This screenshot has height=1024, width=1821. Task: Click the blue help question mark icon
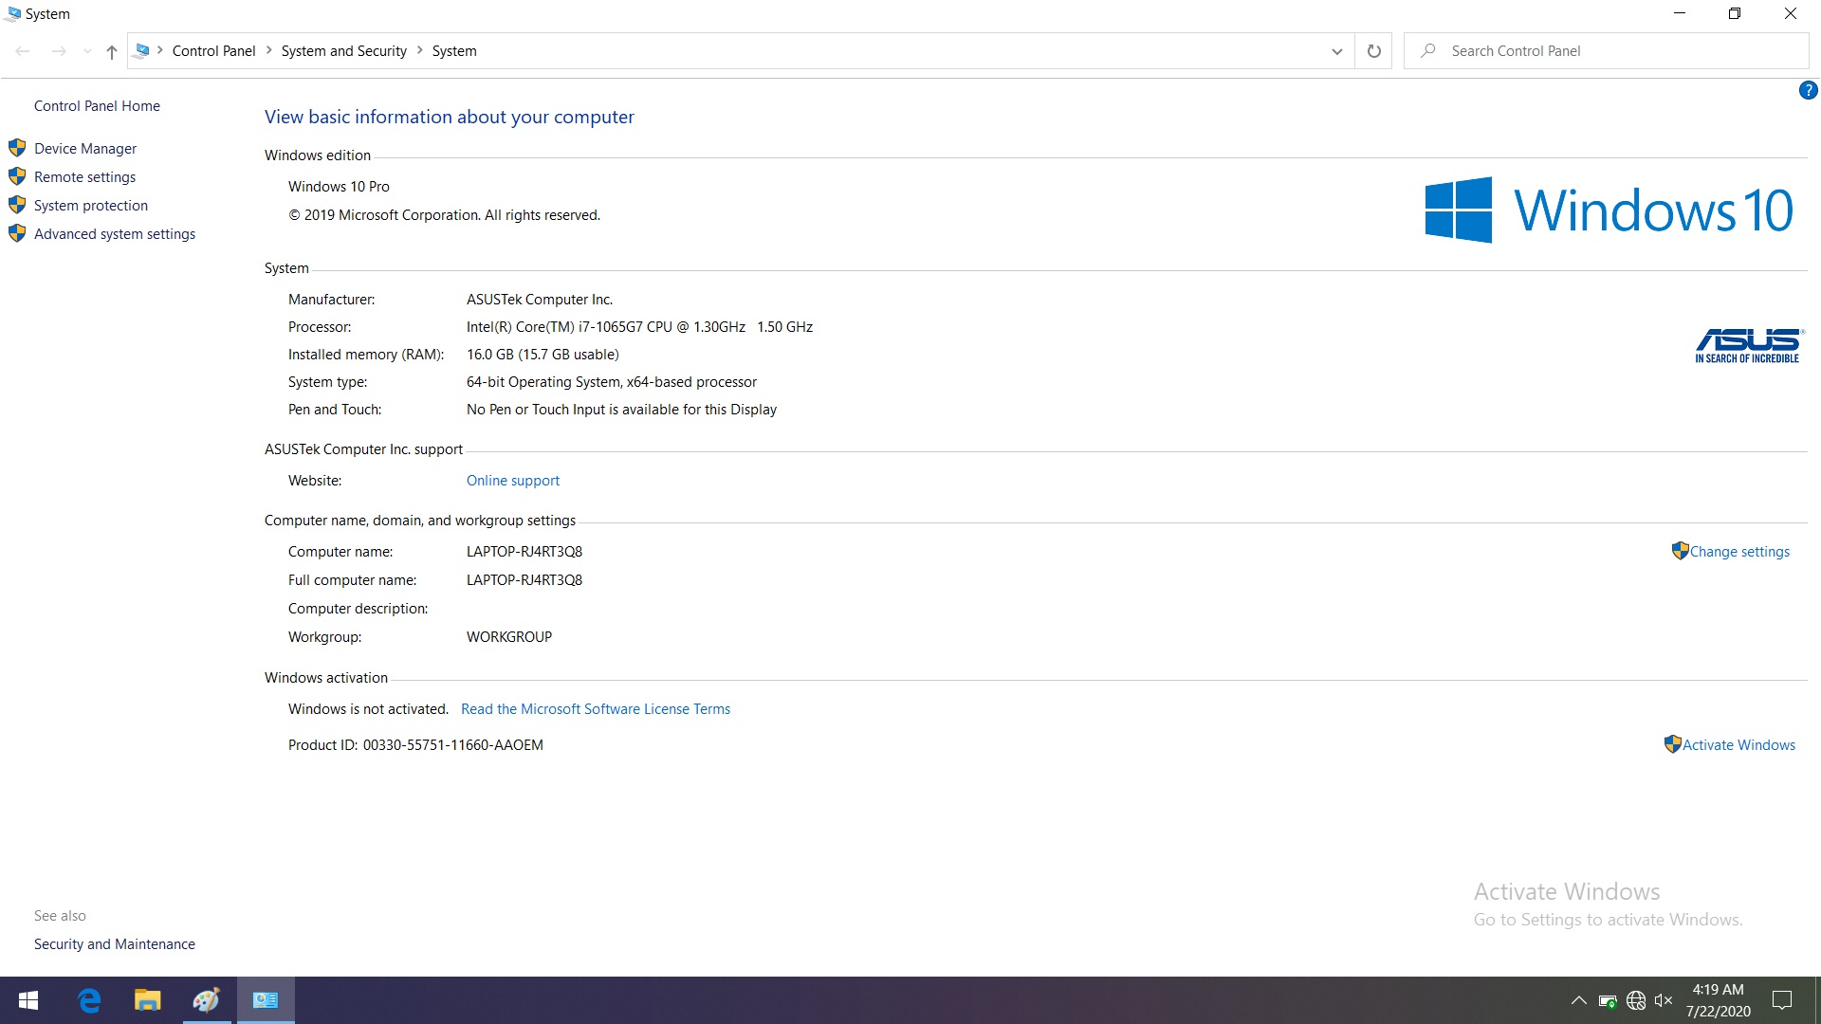1808,91
